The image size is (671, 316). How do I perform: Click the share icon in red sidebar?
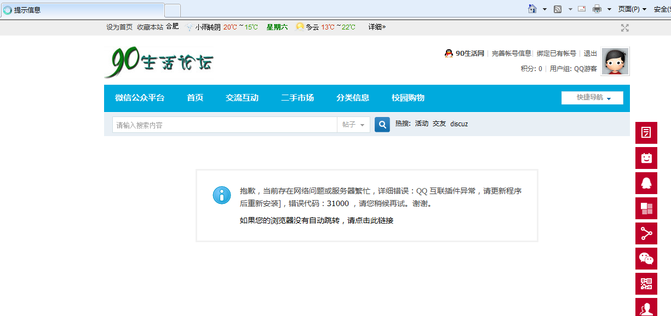[646, 233]
